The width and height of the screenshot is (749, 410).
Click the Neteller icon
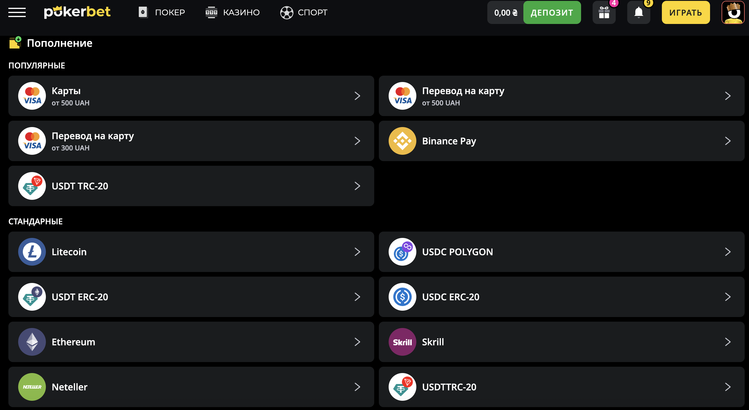(32, 387)
